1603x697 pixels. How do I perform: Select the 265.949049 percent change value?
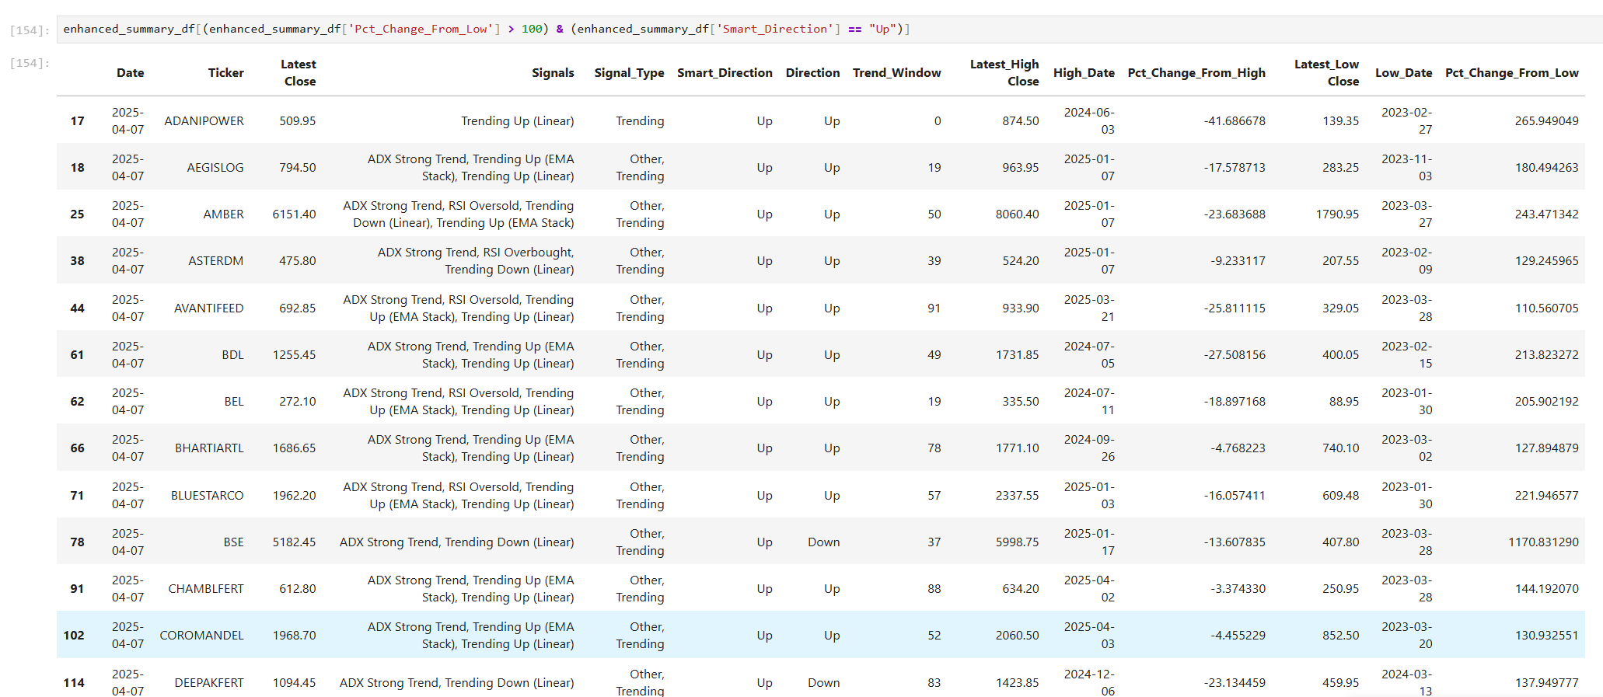(x=1546, y=121)
